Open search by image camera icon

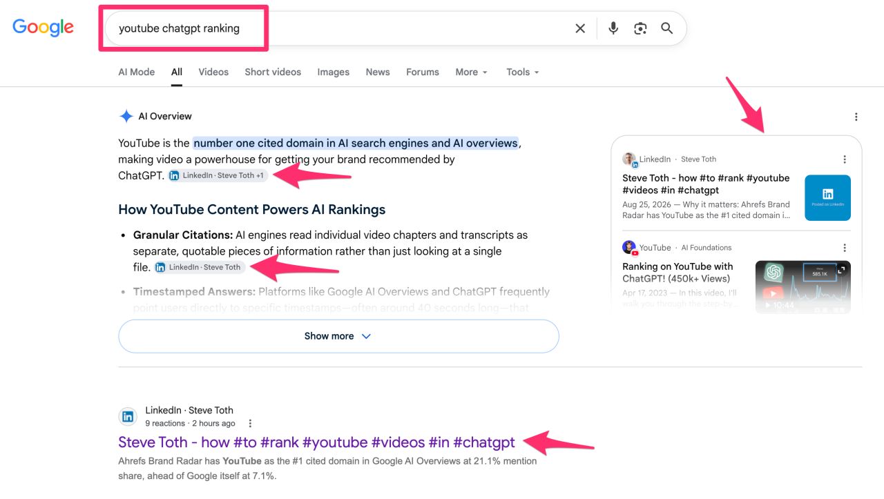[x=640, y=28]
